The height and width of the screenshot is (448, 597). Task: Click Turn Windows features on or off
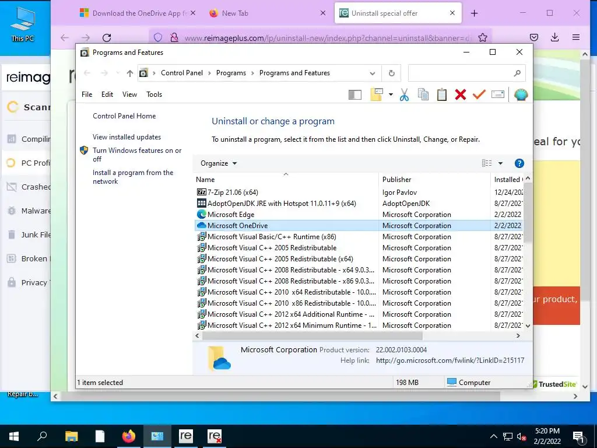click(137, 155)
